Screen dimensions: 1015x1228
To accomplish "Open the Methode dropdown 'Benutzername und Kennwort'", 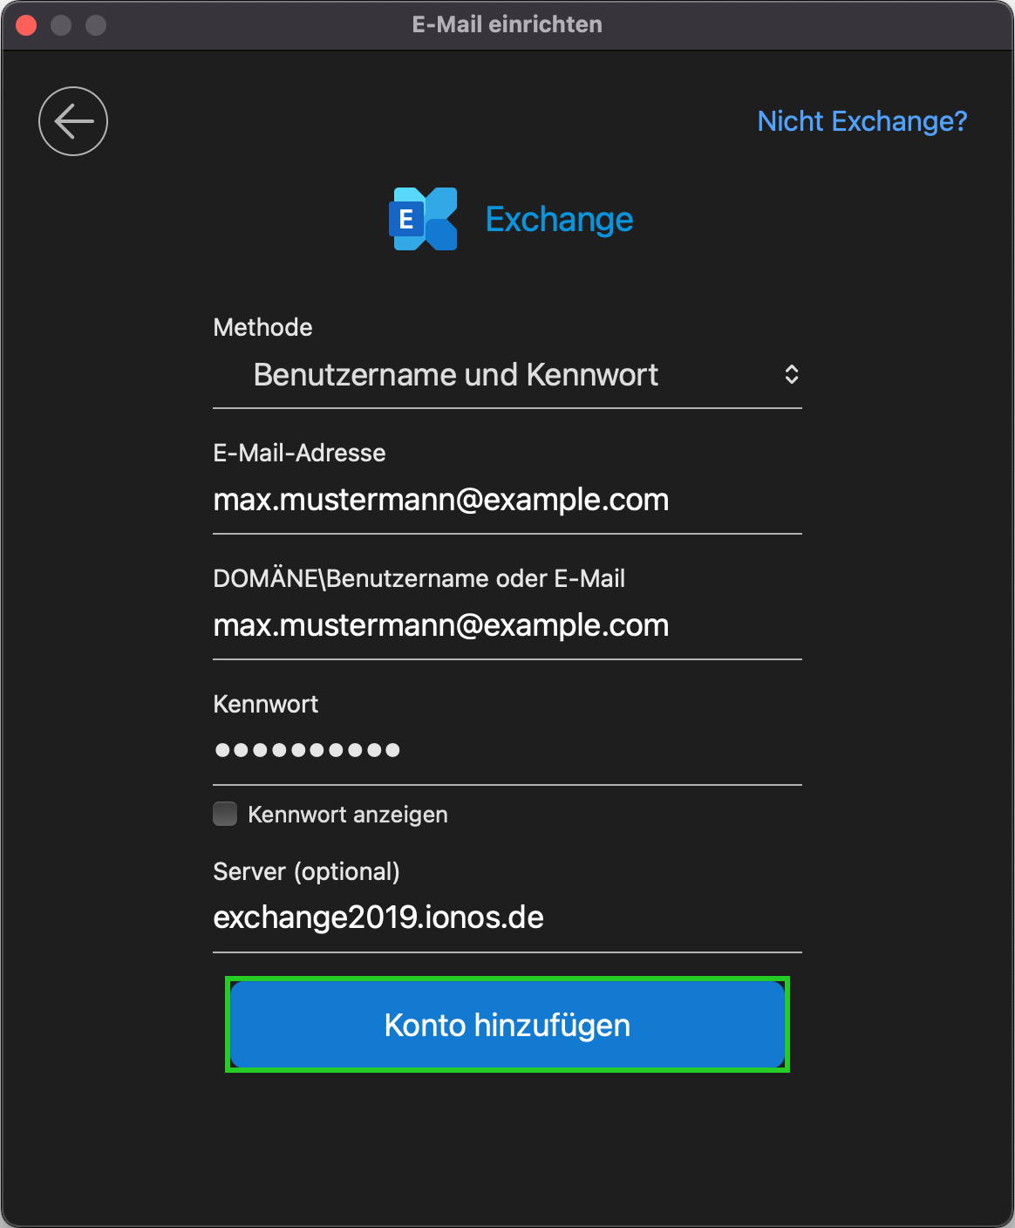I will [507, 375].
